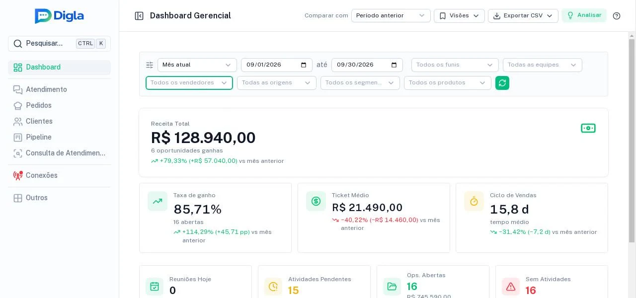Click the Receita Total money icon
This screenshot has width=636, height=298.
click(588, 128)
